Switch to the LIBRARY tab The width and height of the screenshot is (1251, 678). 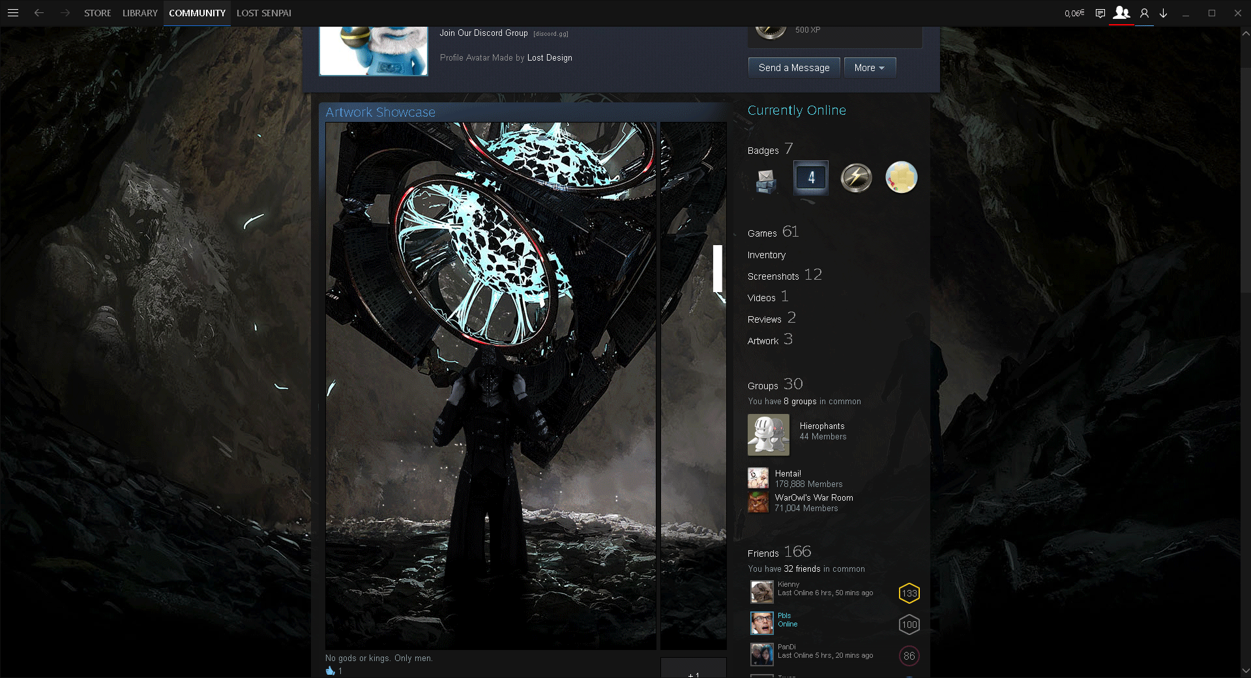[x=140, y=13]
